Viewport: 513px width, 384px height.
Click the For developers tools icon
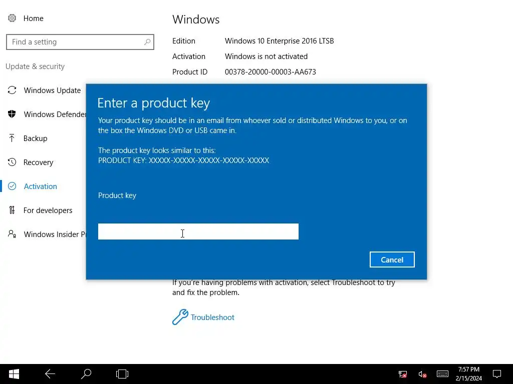coord(12,210)
